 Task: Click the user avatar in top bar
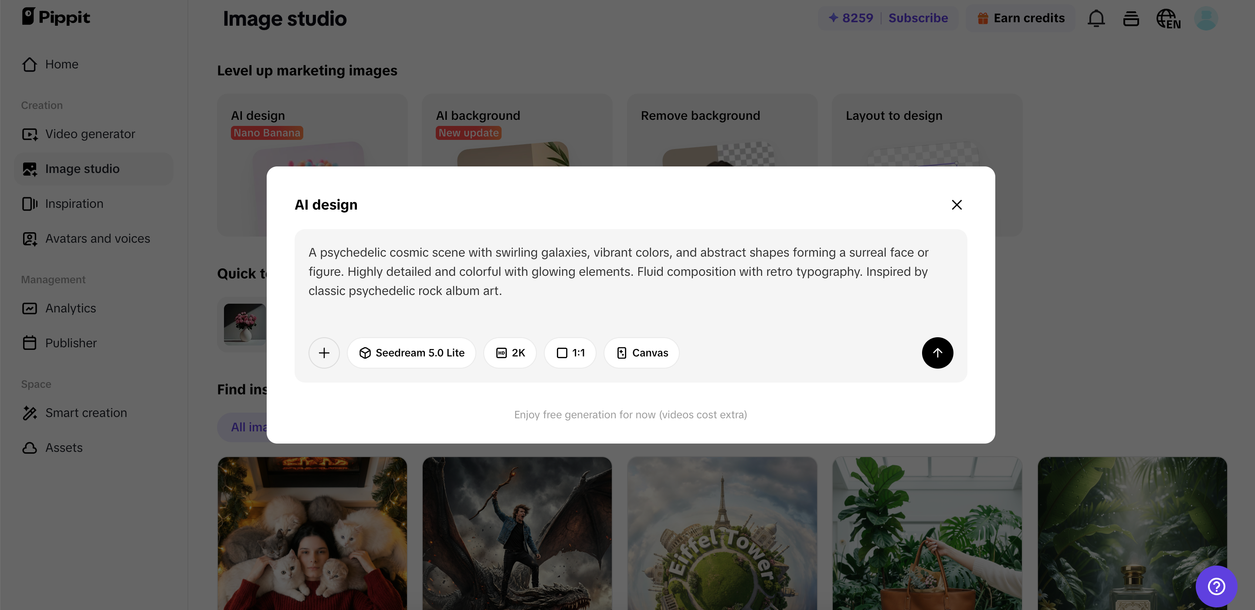coord(1206,18)
